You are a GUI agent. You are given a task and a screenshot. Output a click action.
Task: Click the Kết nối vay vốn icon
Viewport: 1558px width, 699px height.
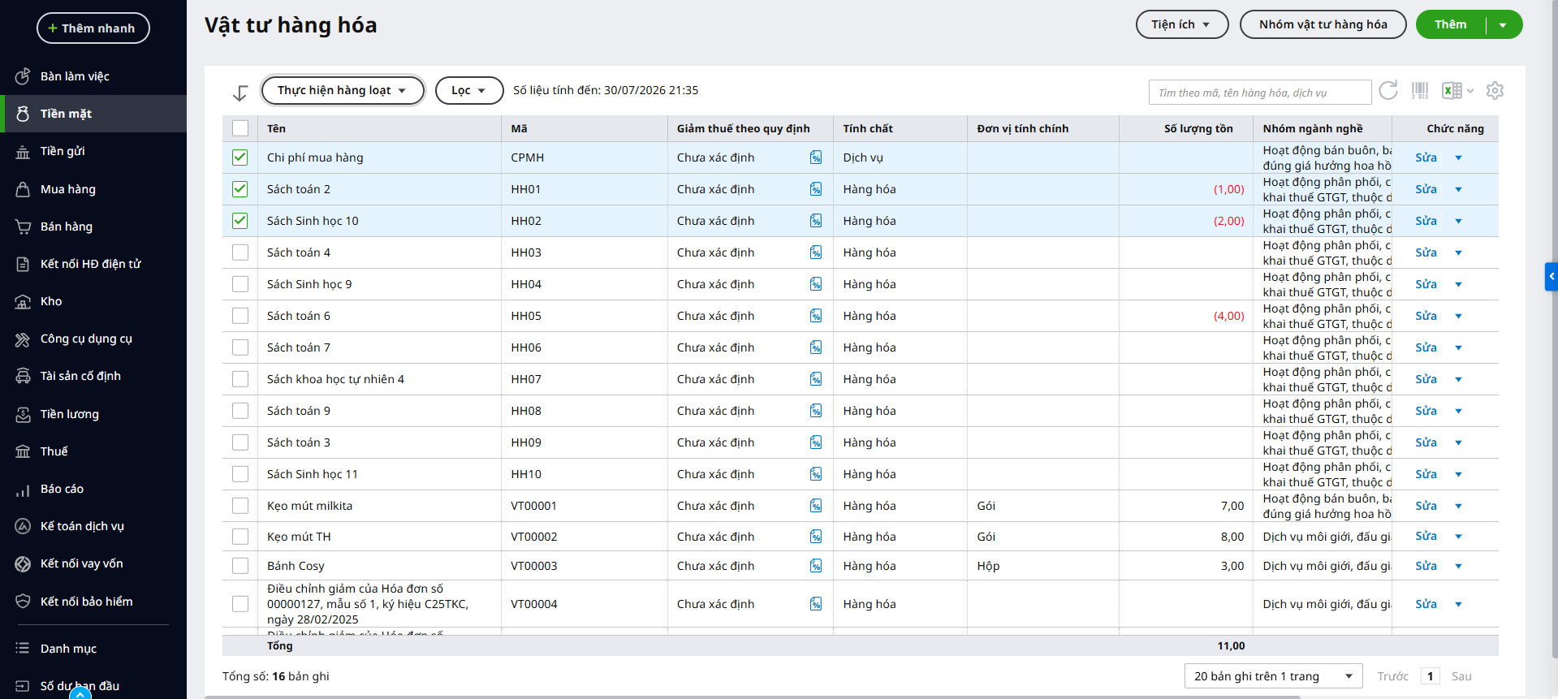[x=23, y=564]
